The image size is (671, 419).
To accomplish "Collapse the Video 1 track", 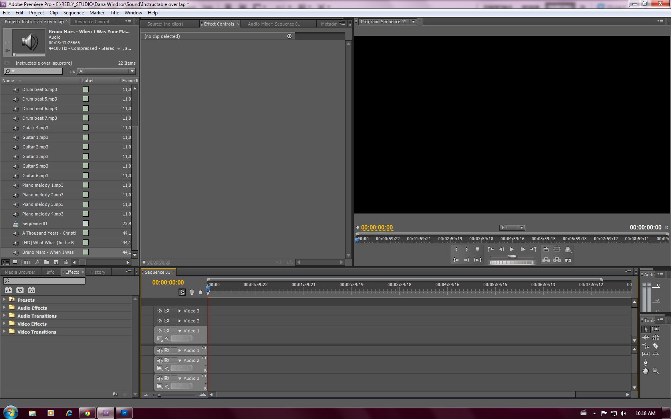I will click(180, 331).
